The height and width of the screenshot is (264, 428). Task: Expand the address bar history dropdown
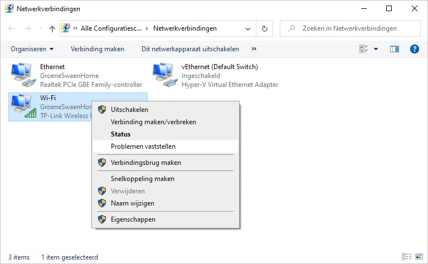(x=247, y=28)
